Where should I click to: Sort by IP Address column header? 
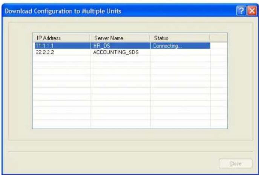coord(61,38)
